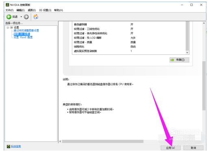The image size is (210, 151).
Task: Select the highlighted 管理 3D 设置 tree item
Action: (22, 34)
